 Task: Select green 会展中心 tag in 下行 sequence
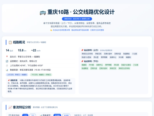pyautogui.click(x=100, y=65)
